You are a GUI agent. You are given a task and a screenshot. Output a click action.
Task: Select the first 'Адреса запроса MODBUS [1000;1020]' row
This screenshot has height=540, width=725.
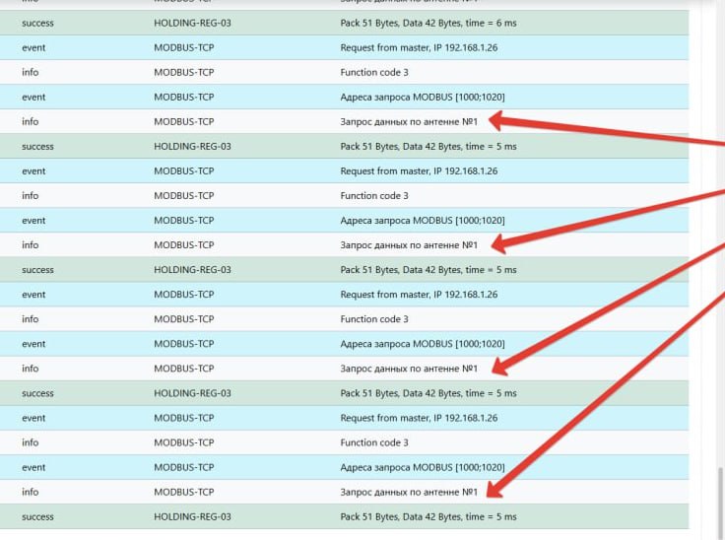tap(423, 97)
